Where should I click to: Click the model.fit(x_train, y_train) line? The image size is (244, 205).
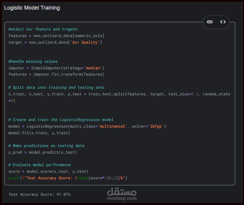click(x=39, y=133)
